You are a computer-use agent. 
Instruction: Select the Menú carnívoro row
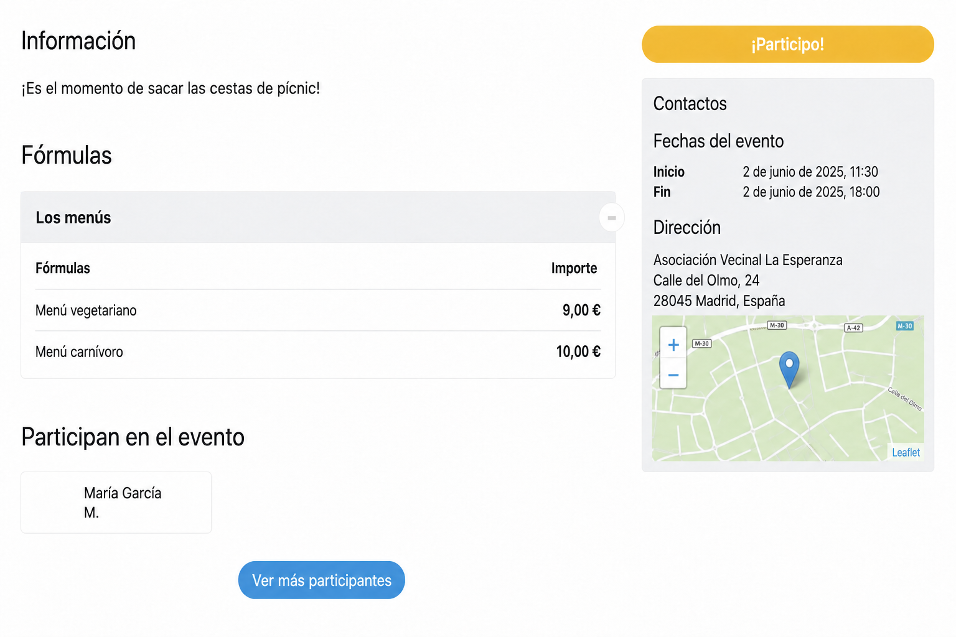[x=318, y=352]
